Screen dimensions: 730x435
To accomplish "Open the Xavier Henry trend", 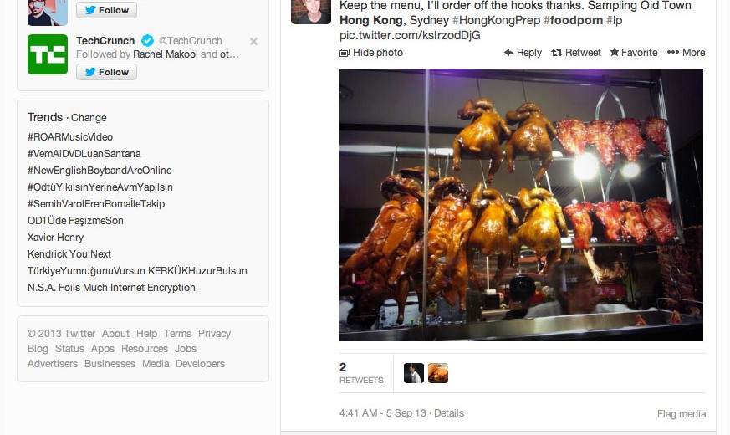I will tap(55, 238).
